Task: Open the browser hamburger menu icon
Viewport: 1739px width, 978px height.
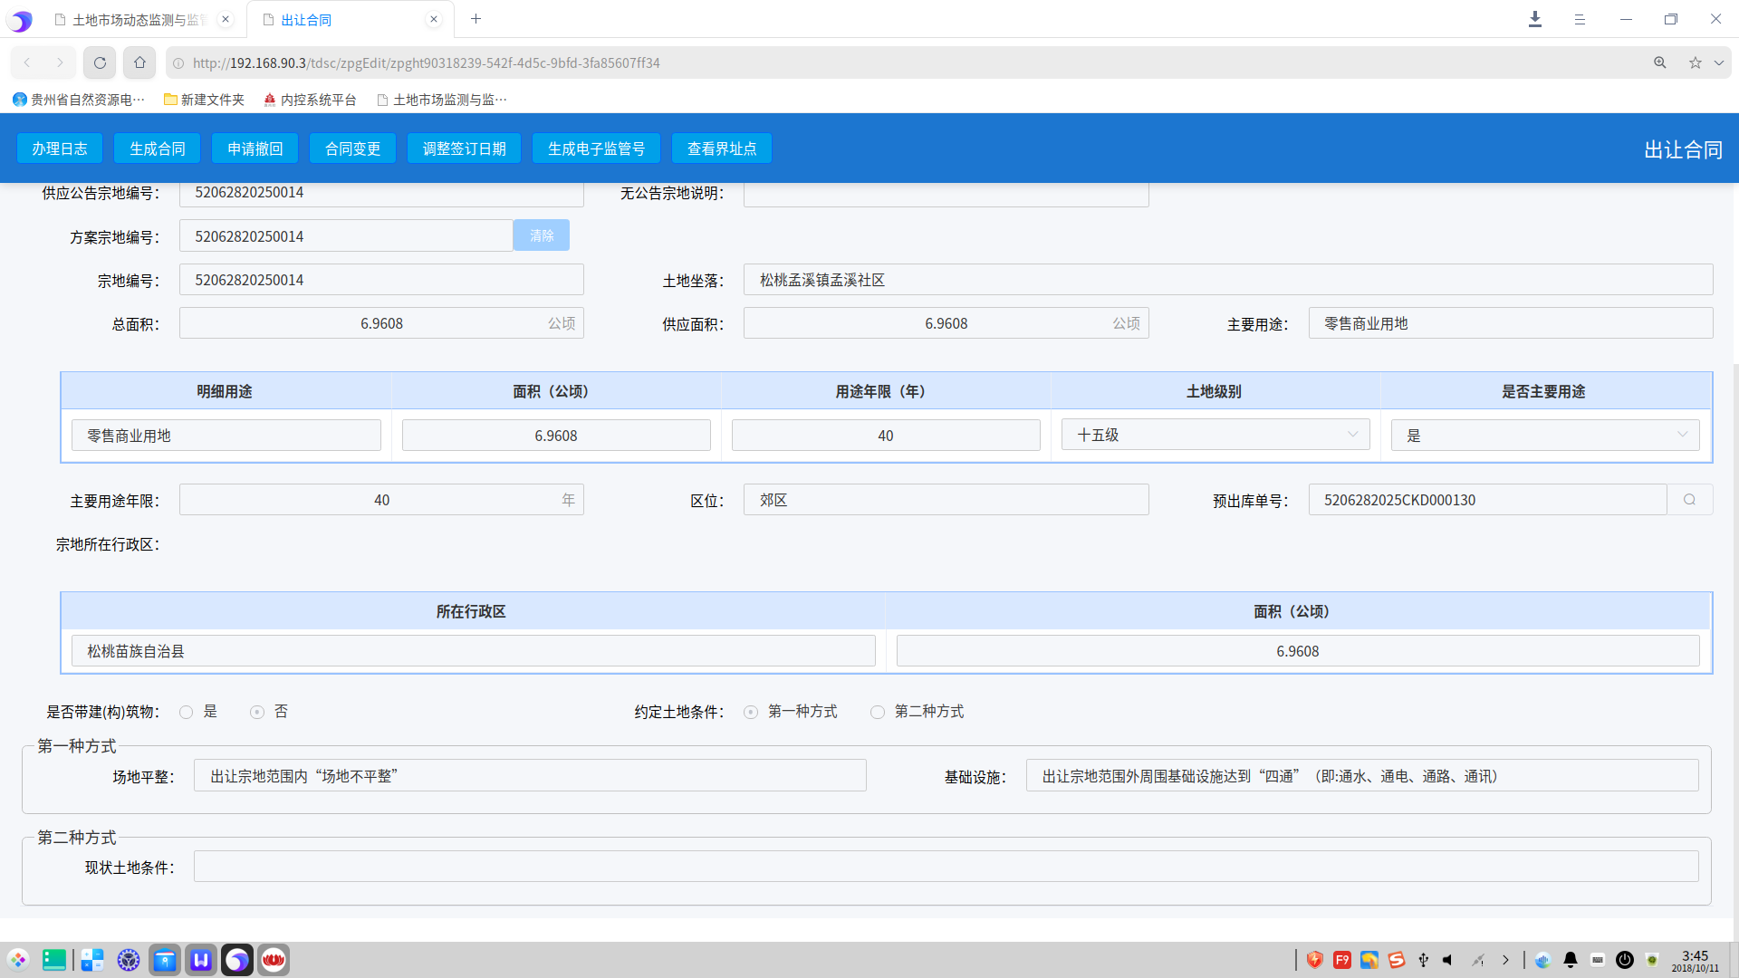Action: (x=1580, y=19)
